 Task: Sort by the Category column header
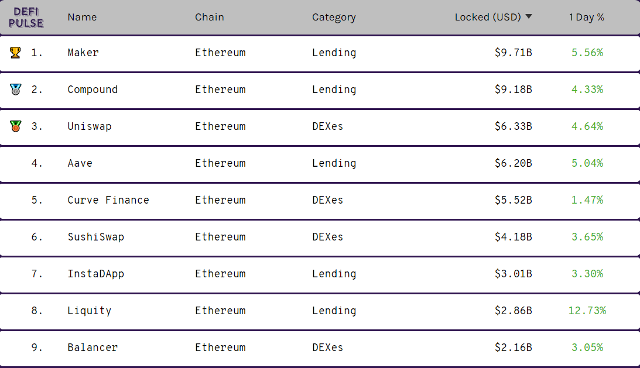tap(334, 17)
